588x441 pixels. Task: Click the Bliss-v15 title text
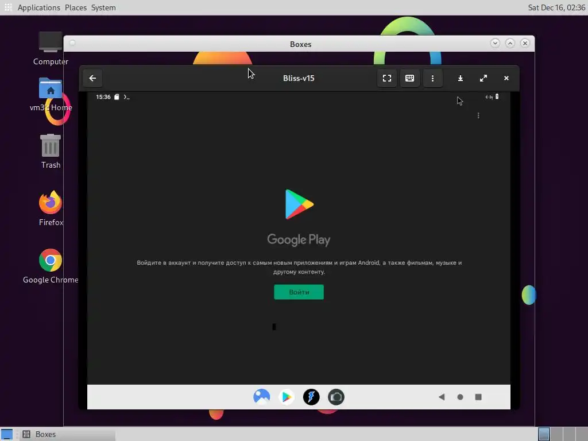pyautogui.click(x=299, y=78)
